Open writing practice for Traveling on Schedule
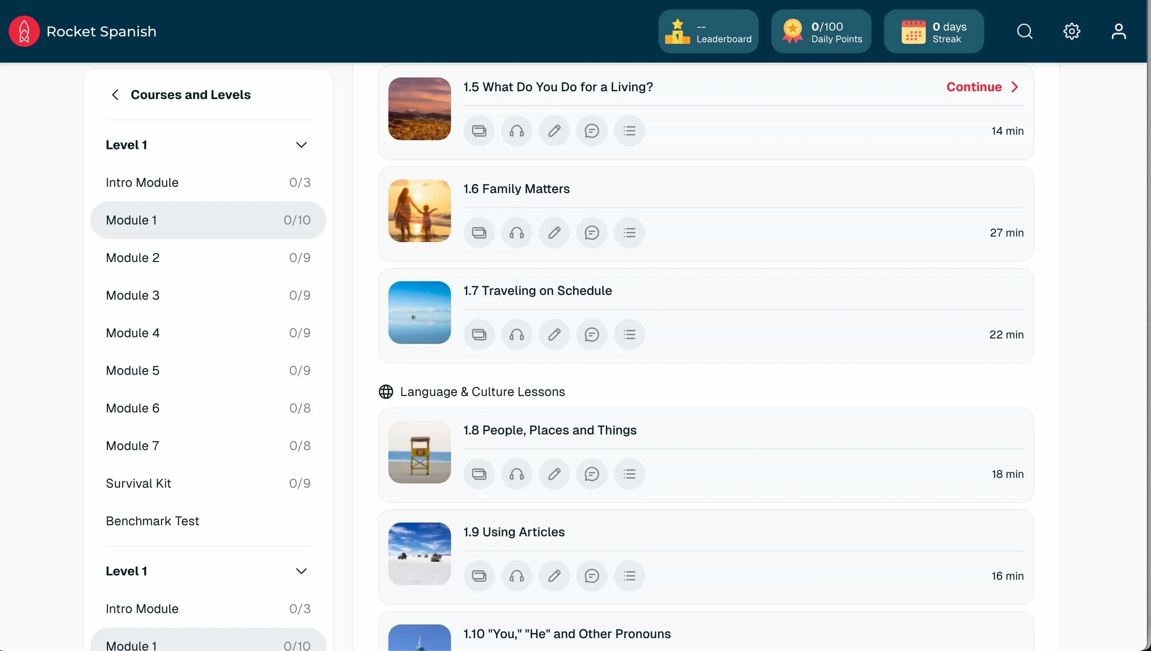Image resolution: width=1151 pixels, height=651 pixels. point(554,334)
